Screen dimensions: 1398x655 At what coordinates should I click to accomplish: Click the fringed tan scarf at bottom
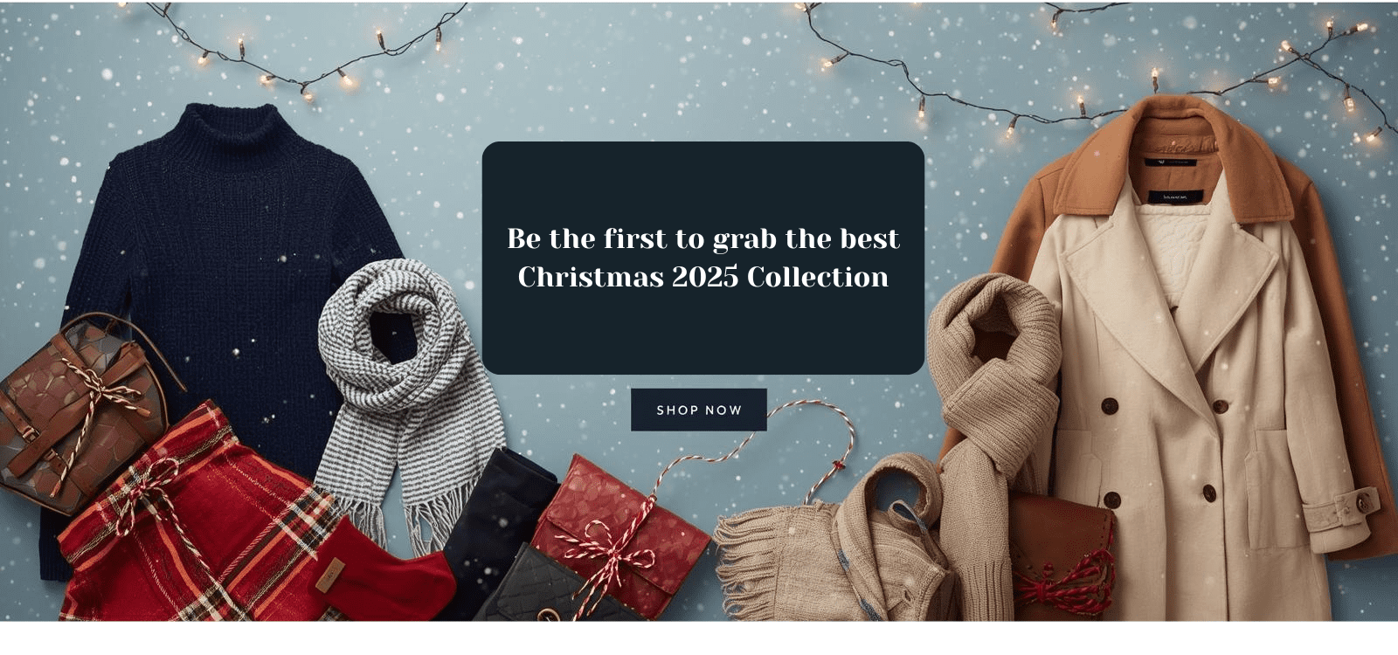click(x=830, y=550)
